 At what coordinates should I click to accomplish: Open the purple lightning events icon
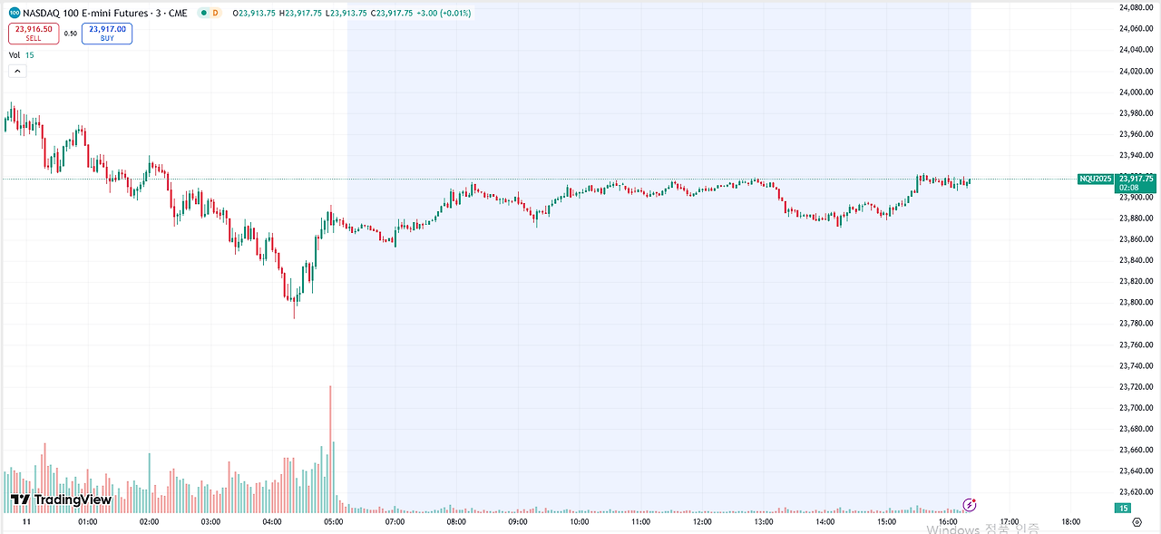click(x=969, y=504)
